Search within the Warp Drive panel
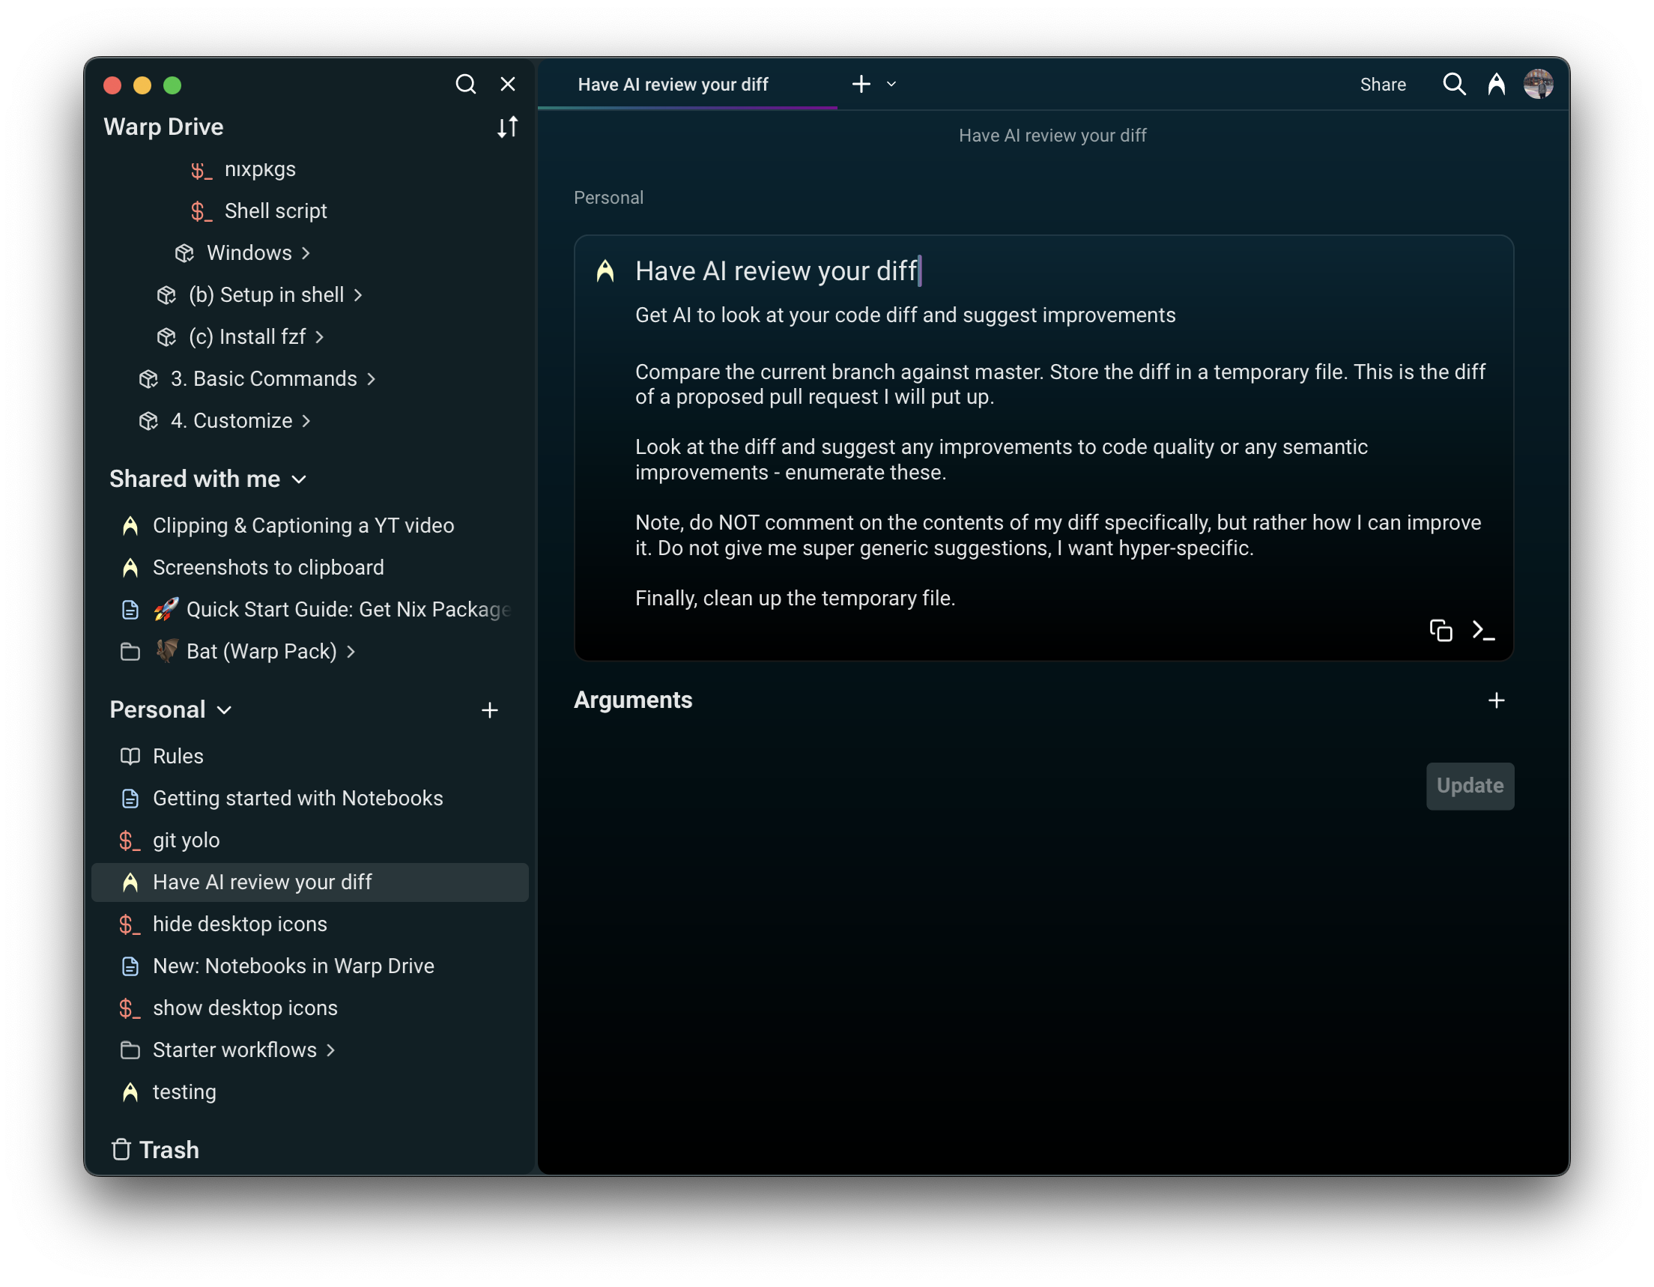Screen dimensions: 1654x1287 point(466,84)
